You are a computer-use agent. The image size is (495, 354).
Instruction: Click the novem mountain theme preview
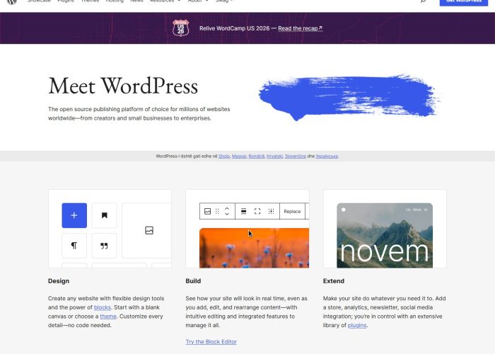385,236
